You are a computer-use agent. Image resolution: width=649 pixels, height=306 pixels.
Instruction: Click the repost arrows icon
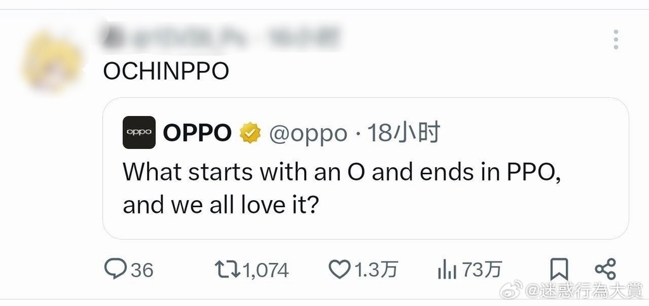click(228, 269)
